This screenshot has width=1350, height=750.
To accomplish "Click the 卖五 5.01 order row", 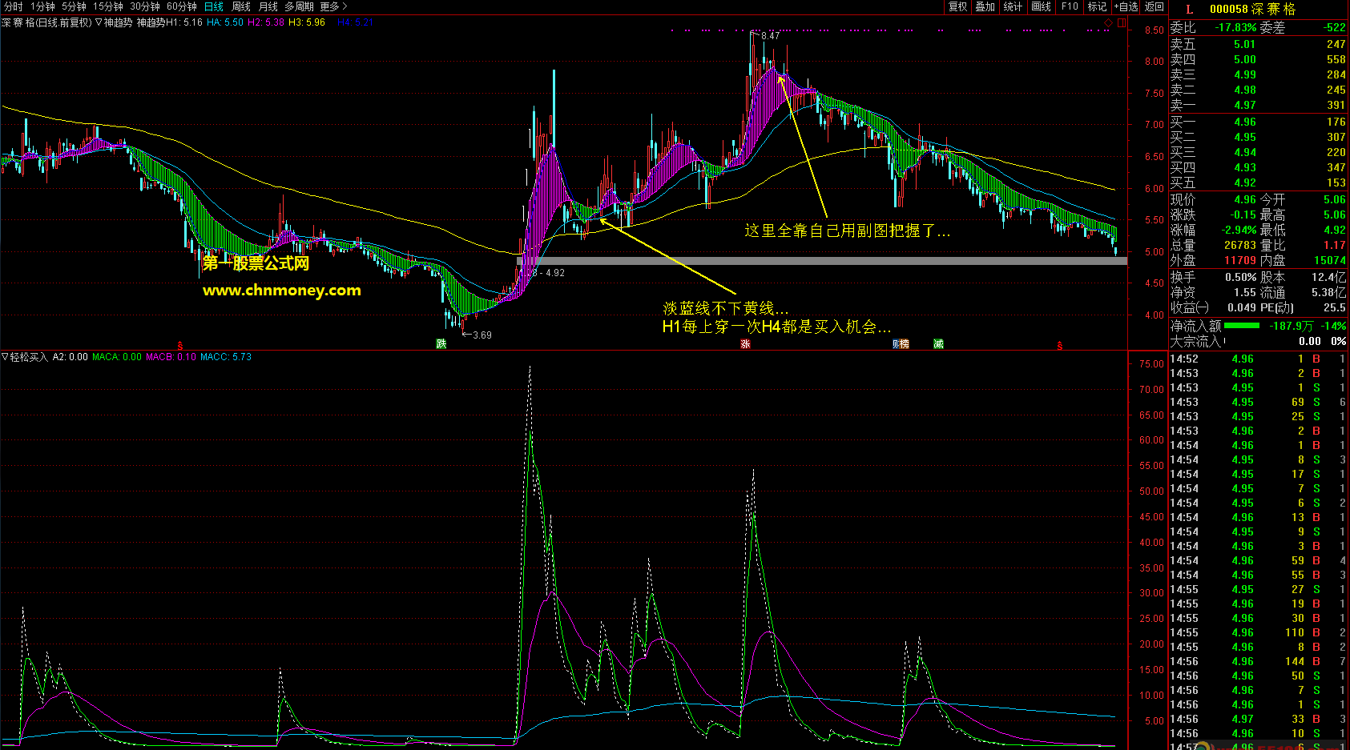I will 1258,44.
